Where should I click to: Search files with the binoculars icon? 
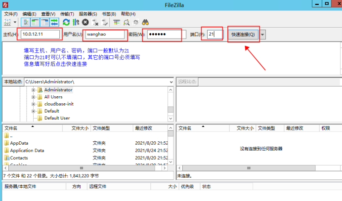tap(145, 22)
